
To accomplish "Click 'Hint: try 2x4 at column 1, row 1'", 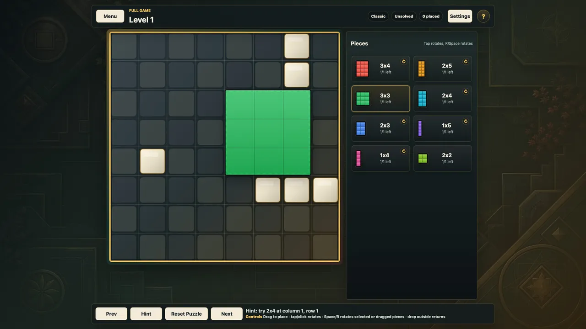I will pyautogui.click(x=282, y=311).
